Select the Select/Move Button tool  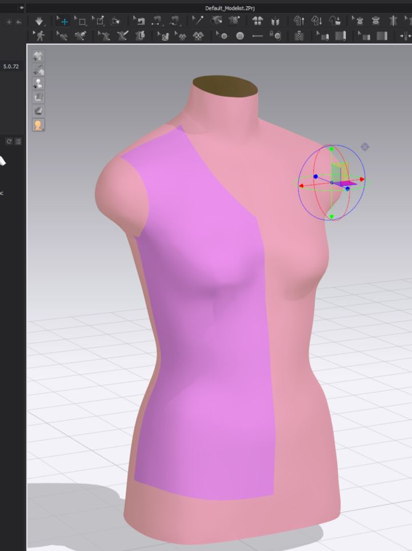point(222,35)
